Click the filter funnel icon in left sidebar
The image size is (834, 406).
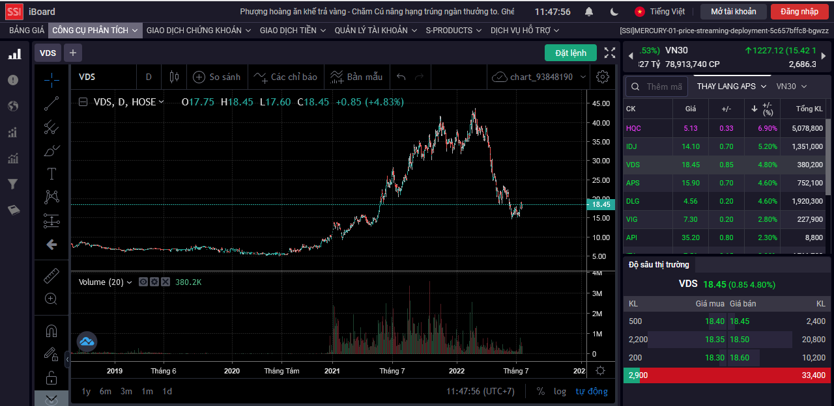(13, 184)
